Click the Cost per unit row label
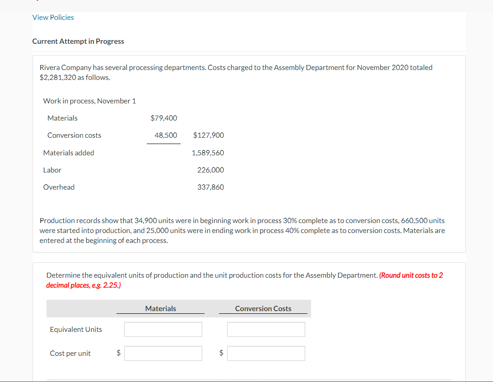The height and width of the screenshot is (382, 493). pos(70,353)
